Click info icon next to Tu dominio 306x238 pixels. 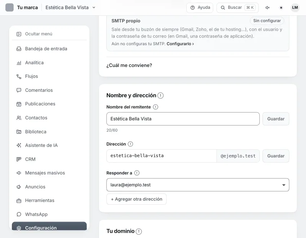click(138, 231)
